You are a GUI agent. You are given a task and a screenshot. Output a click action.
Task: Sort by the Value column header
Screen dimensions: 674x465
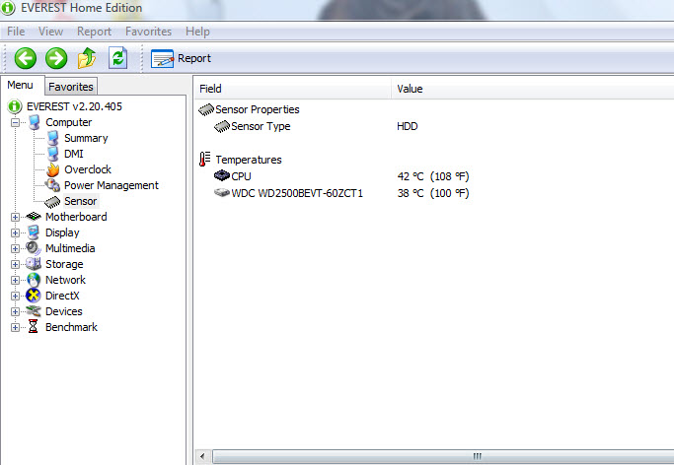(x=533, y=89)
